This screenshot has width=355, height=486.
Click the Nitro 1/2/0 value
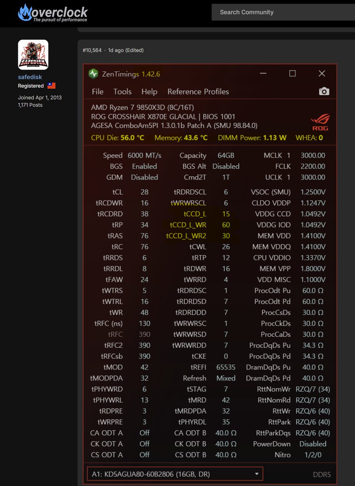pyautogui.click(x=313, y=455)
